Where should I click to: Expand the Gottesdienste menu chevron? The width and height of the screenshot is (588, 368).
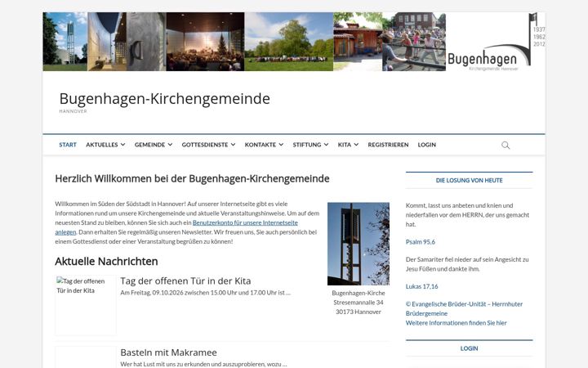point(233,145)
